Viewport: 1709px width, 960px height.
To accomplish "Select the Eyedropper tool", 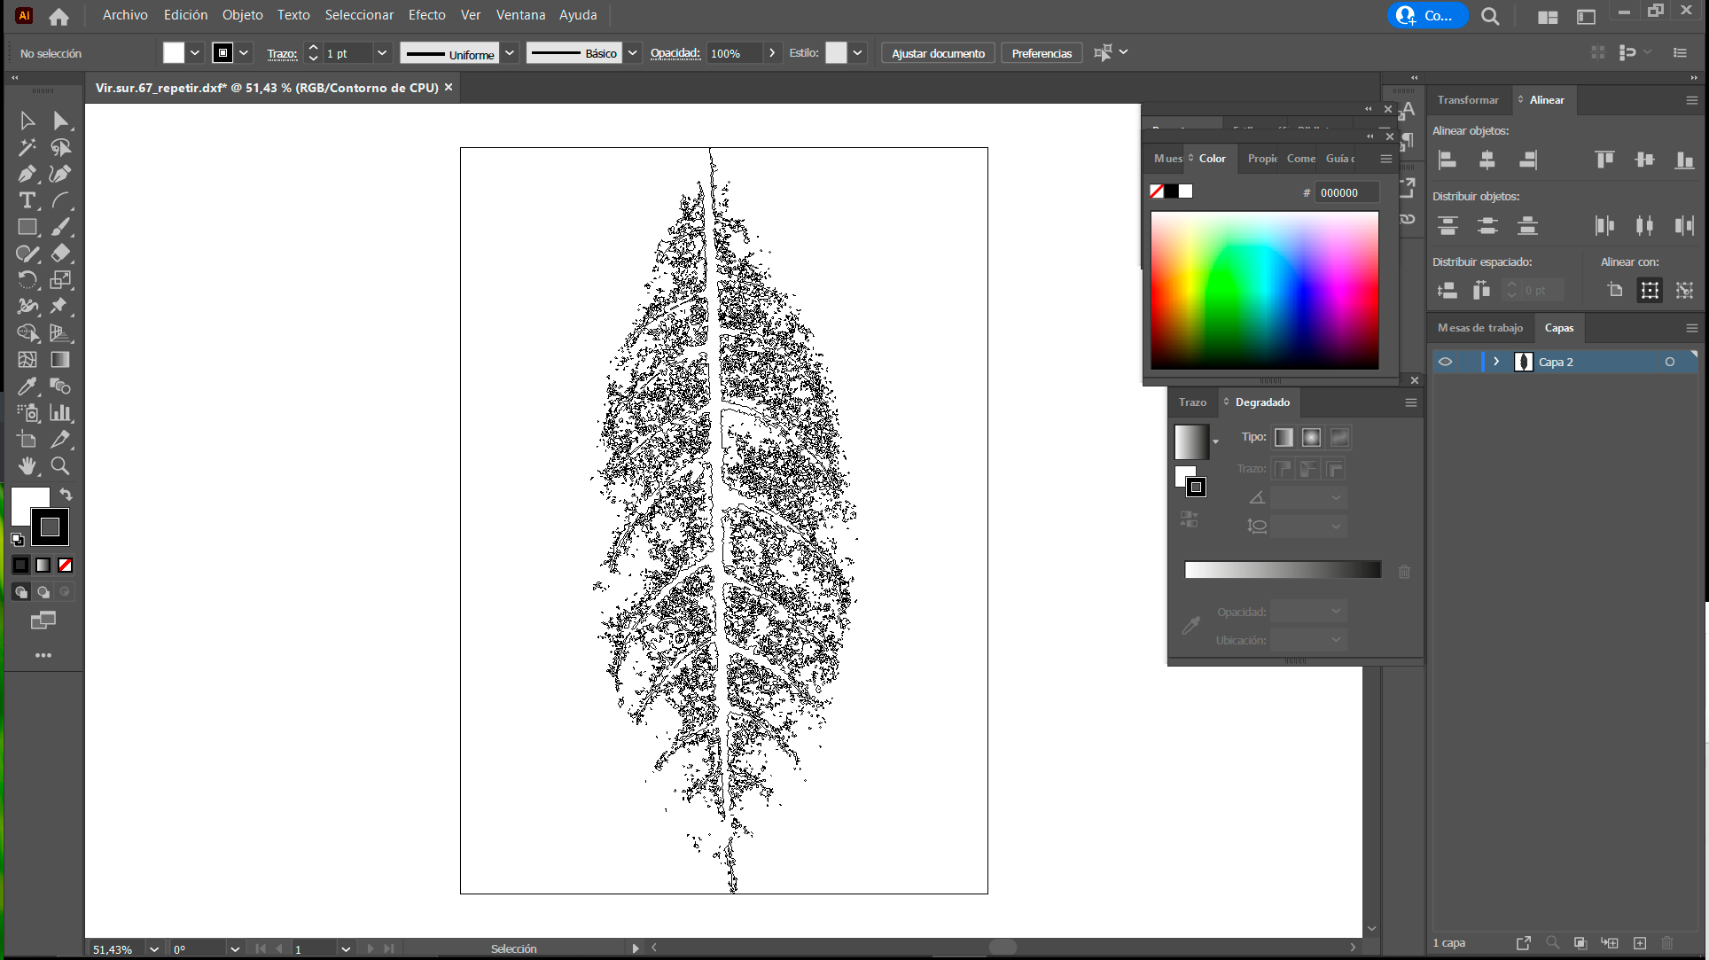I will tap(27, 386).
